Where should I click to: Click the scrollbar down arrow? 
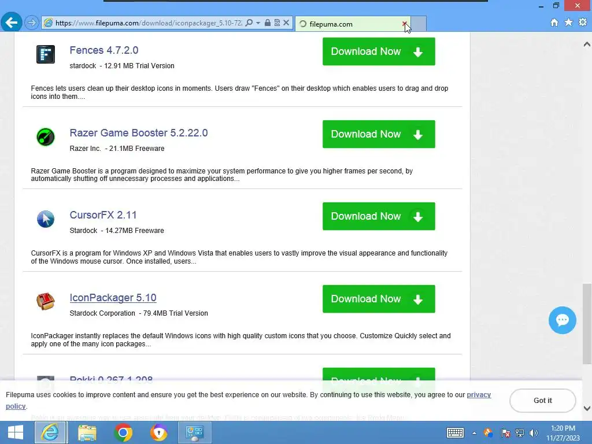click(x=587, y=409)
